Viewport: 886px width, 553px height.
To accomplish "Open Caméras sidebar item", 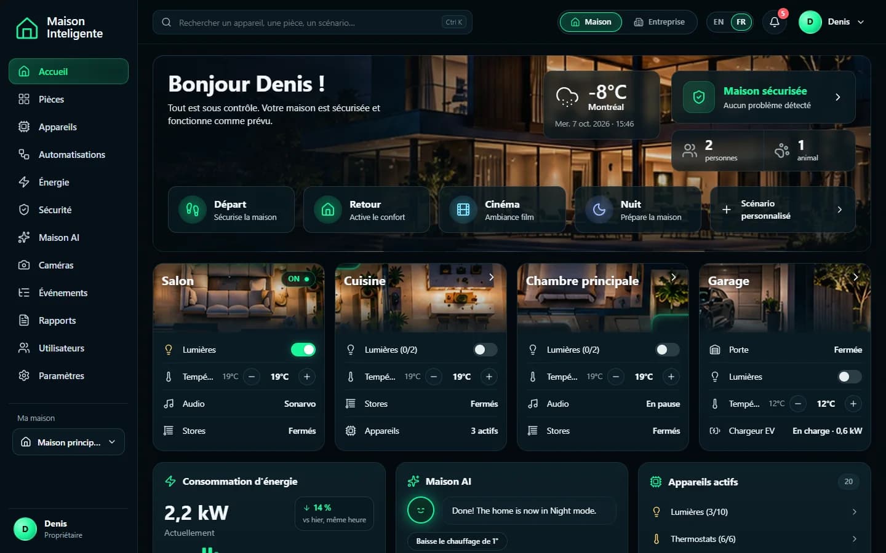I will click(68, 265).
